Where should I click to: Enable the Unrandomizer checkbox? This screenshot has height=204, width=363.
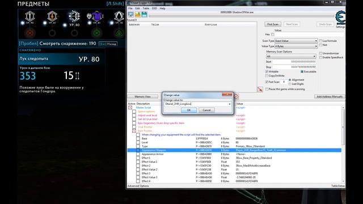click(320, 53)
